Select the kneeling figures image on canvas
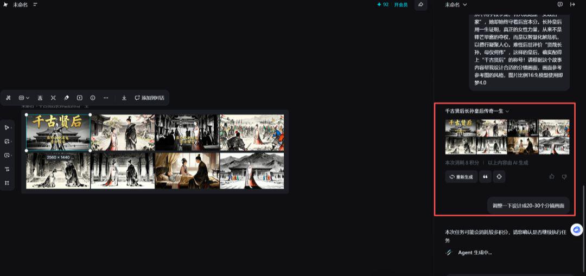 (58, 171)
